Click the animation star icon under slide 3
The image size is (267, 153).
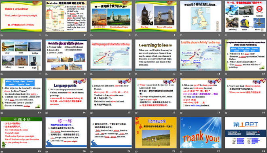point(91,35)
